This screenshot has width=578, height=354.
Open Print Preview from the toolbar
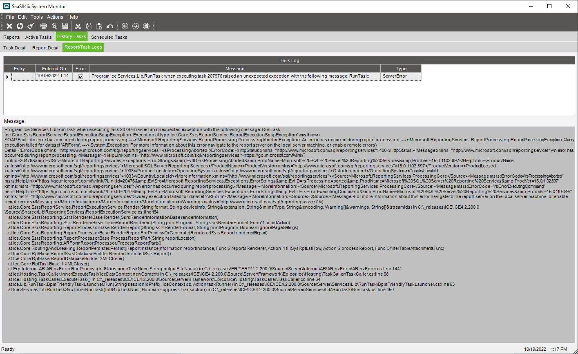click(x=54, y=26)
